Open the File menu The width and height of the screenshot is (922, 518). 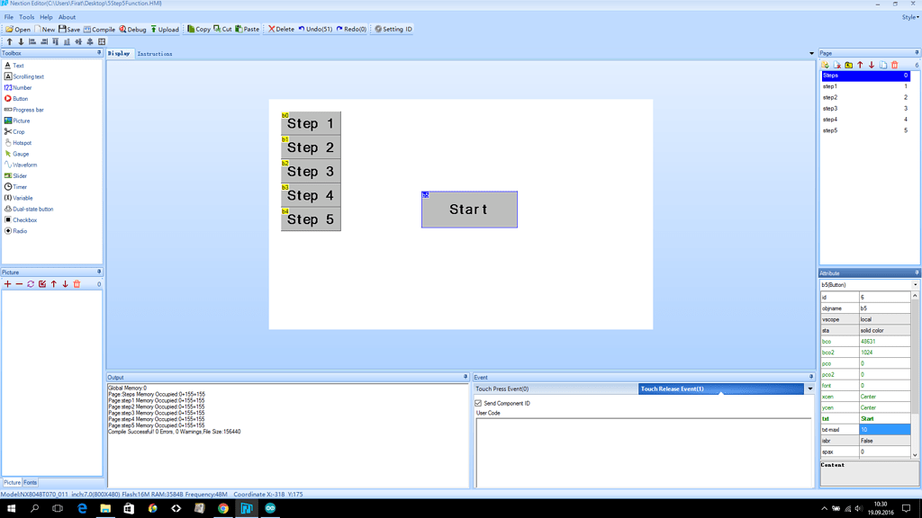9,17
